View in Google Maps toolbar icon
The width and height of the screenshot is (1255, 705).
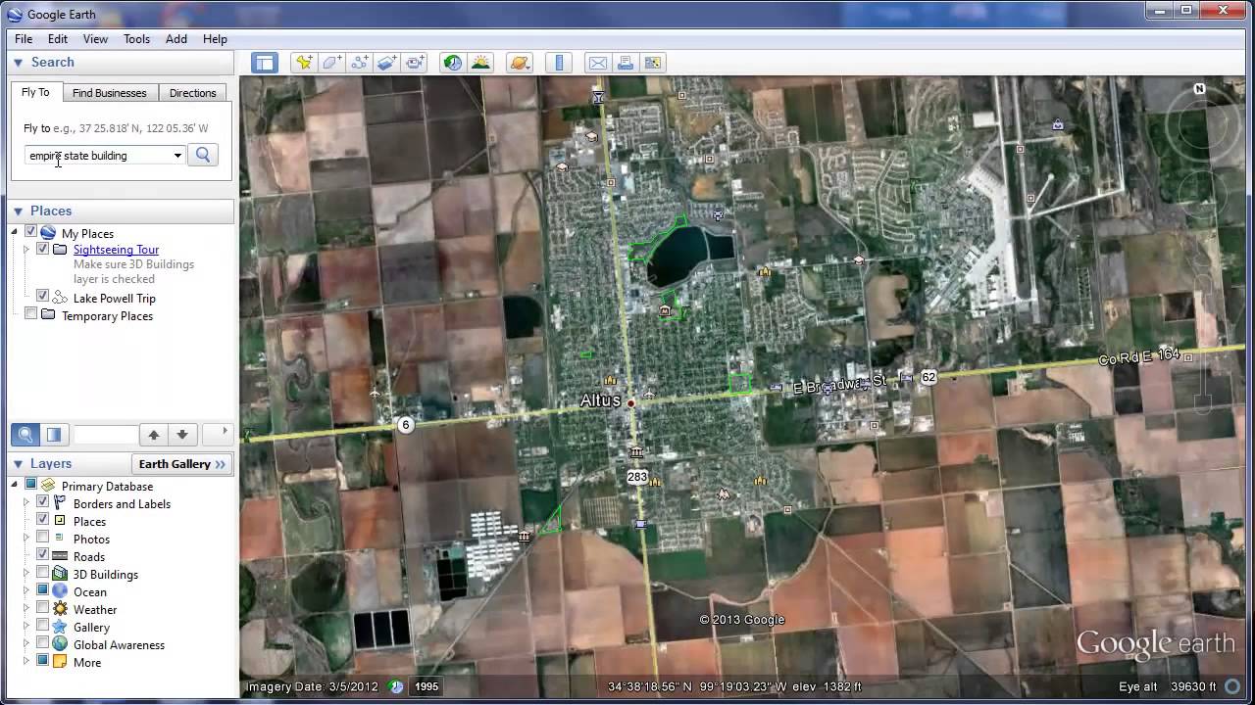[x=653, y=63]
